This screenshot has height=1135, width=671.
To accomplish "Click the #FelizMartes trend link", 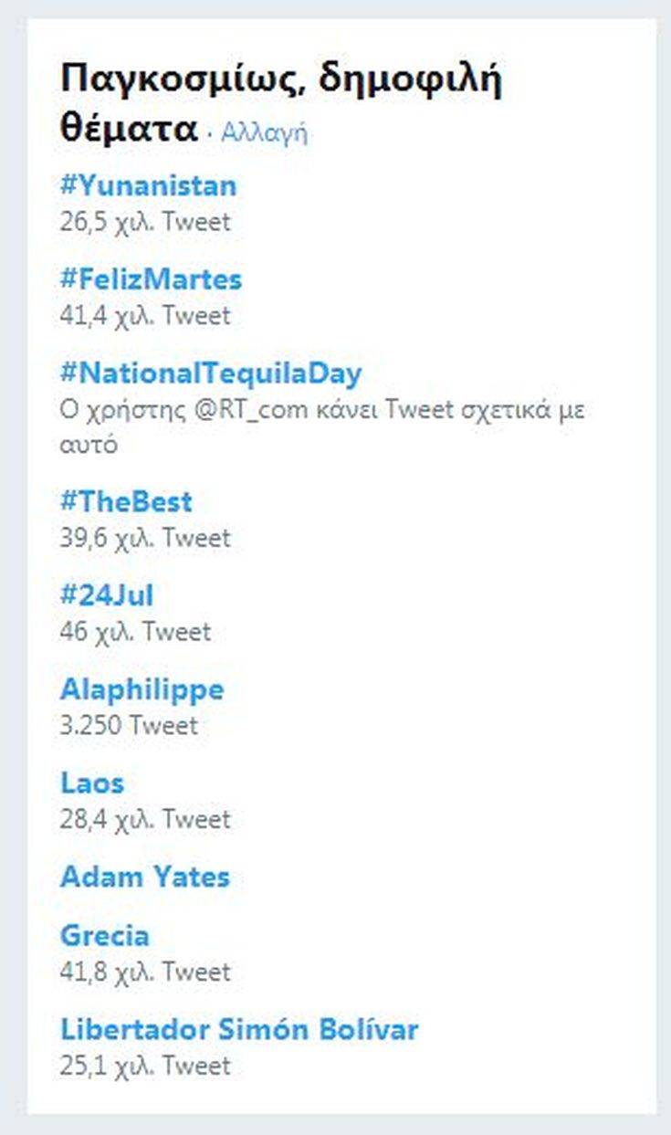I will coord(151,279).
